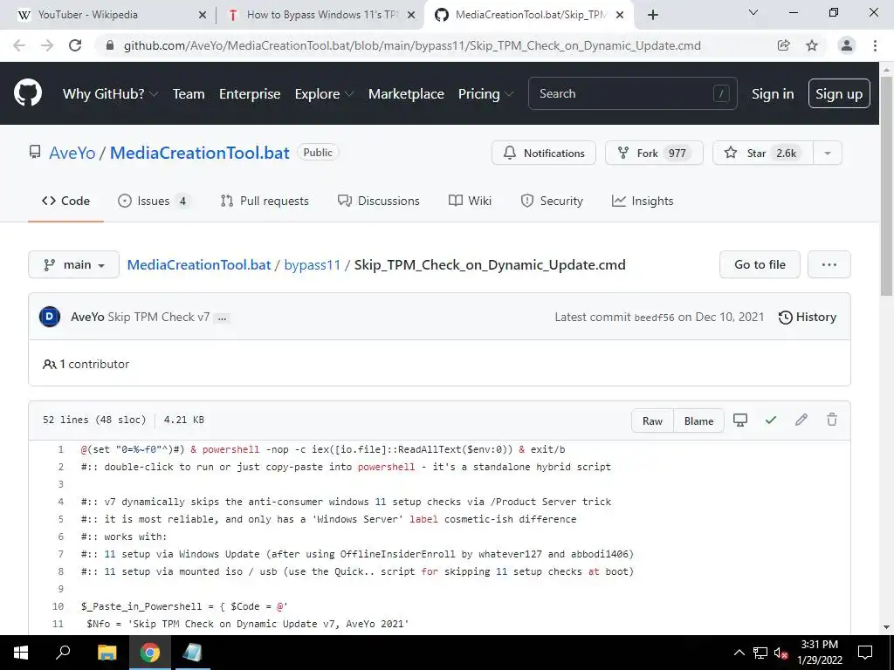Switch to the Insights tab
The height and width of the screenshot is (670, 894).
643,201
